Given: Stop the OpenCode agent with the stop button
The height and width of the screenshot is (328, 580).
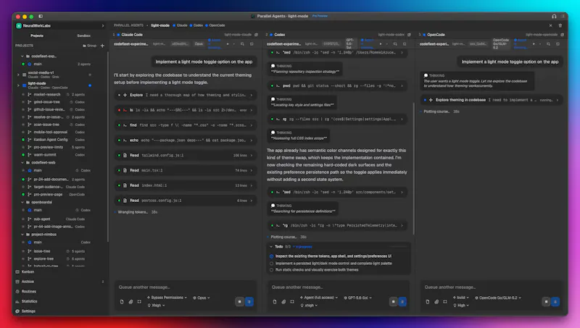Looking at the screenshot, I should [x=546, y=302].
